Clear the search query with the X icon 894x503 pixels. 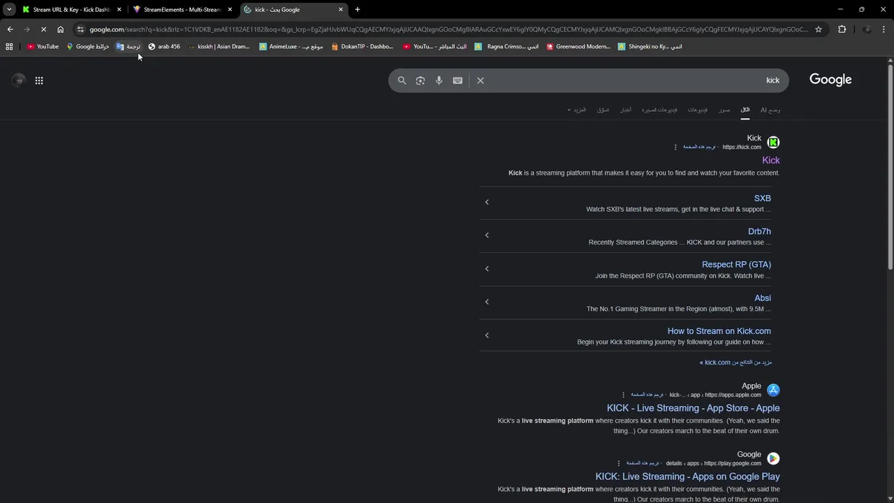click(x=481, y=80)
